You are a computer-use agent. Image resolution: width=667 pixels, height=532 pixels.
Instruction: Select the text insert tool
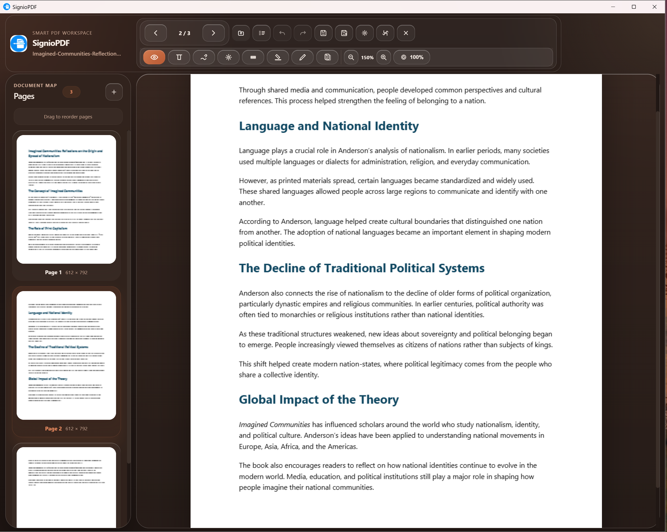click(179, 57)
